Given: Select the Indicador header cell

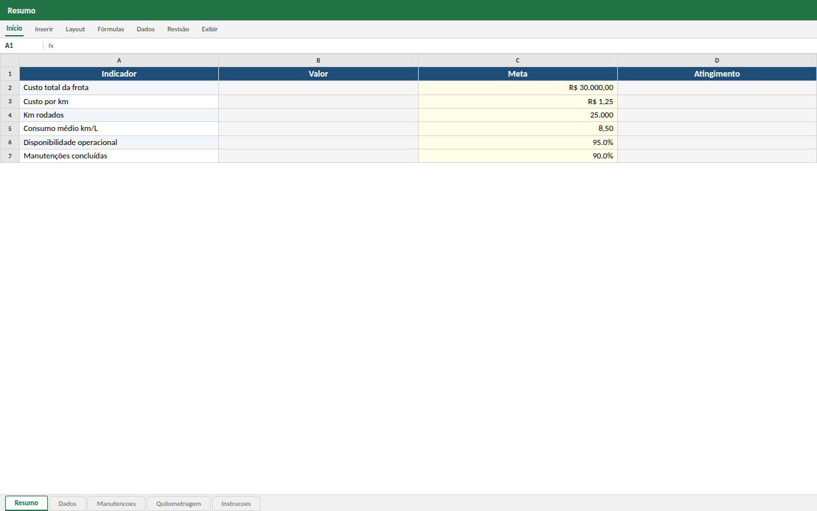Looking at the screenshot, I should 119,74.
